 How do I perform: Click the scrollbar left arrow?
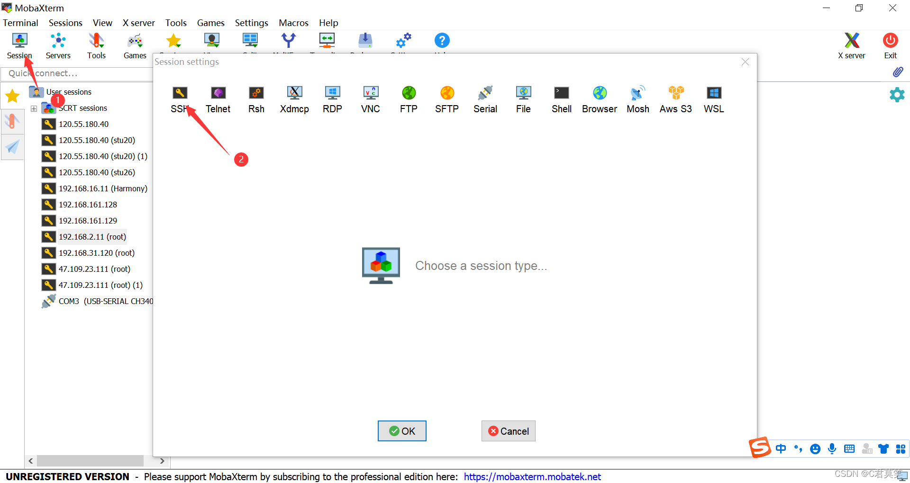point(31,461)
